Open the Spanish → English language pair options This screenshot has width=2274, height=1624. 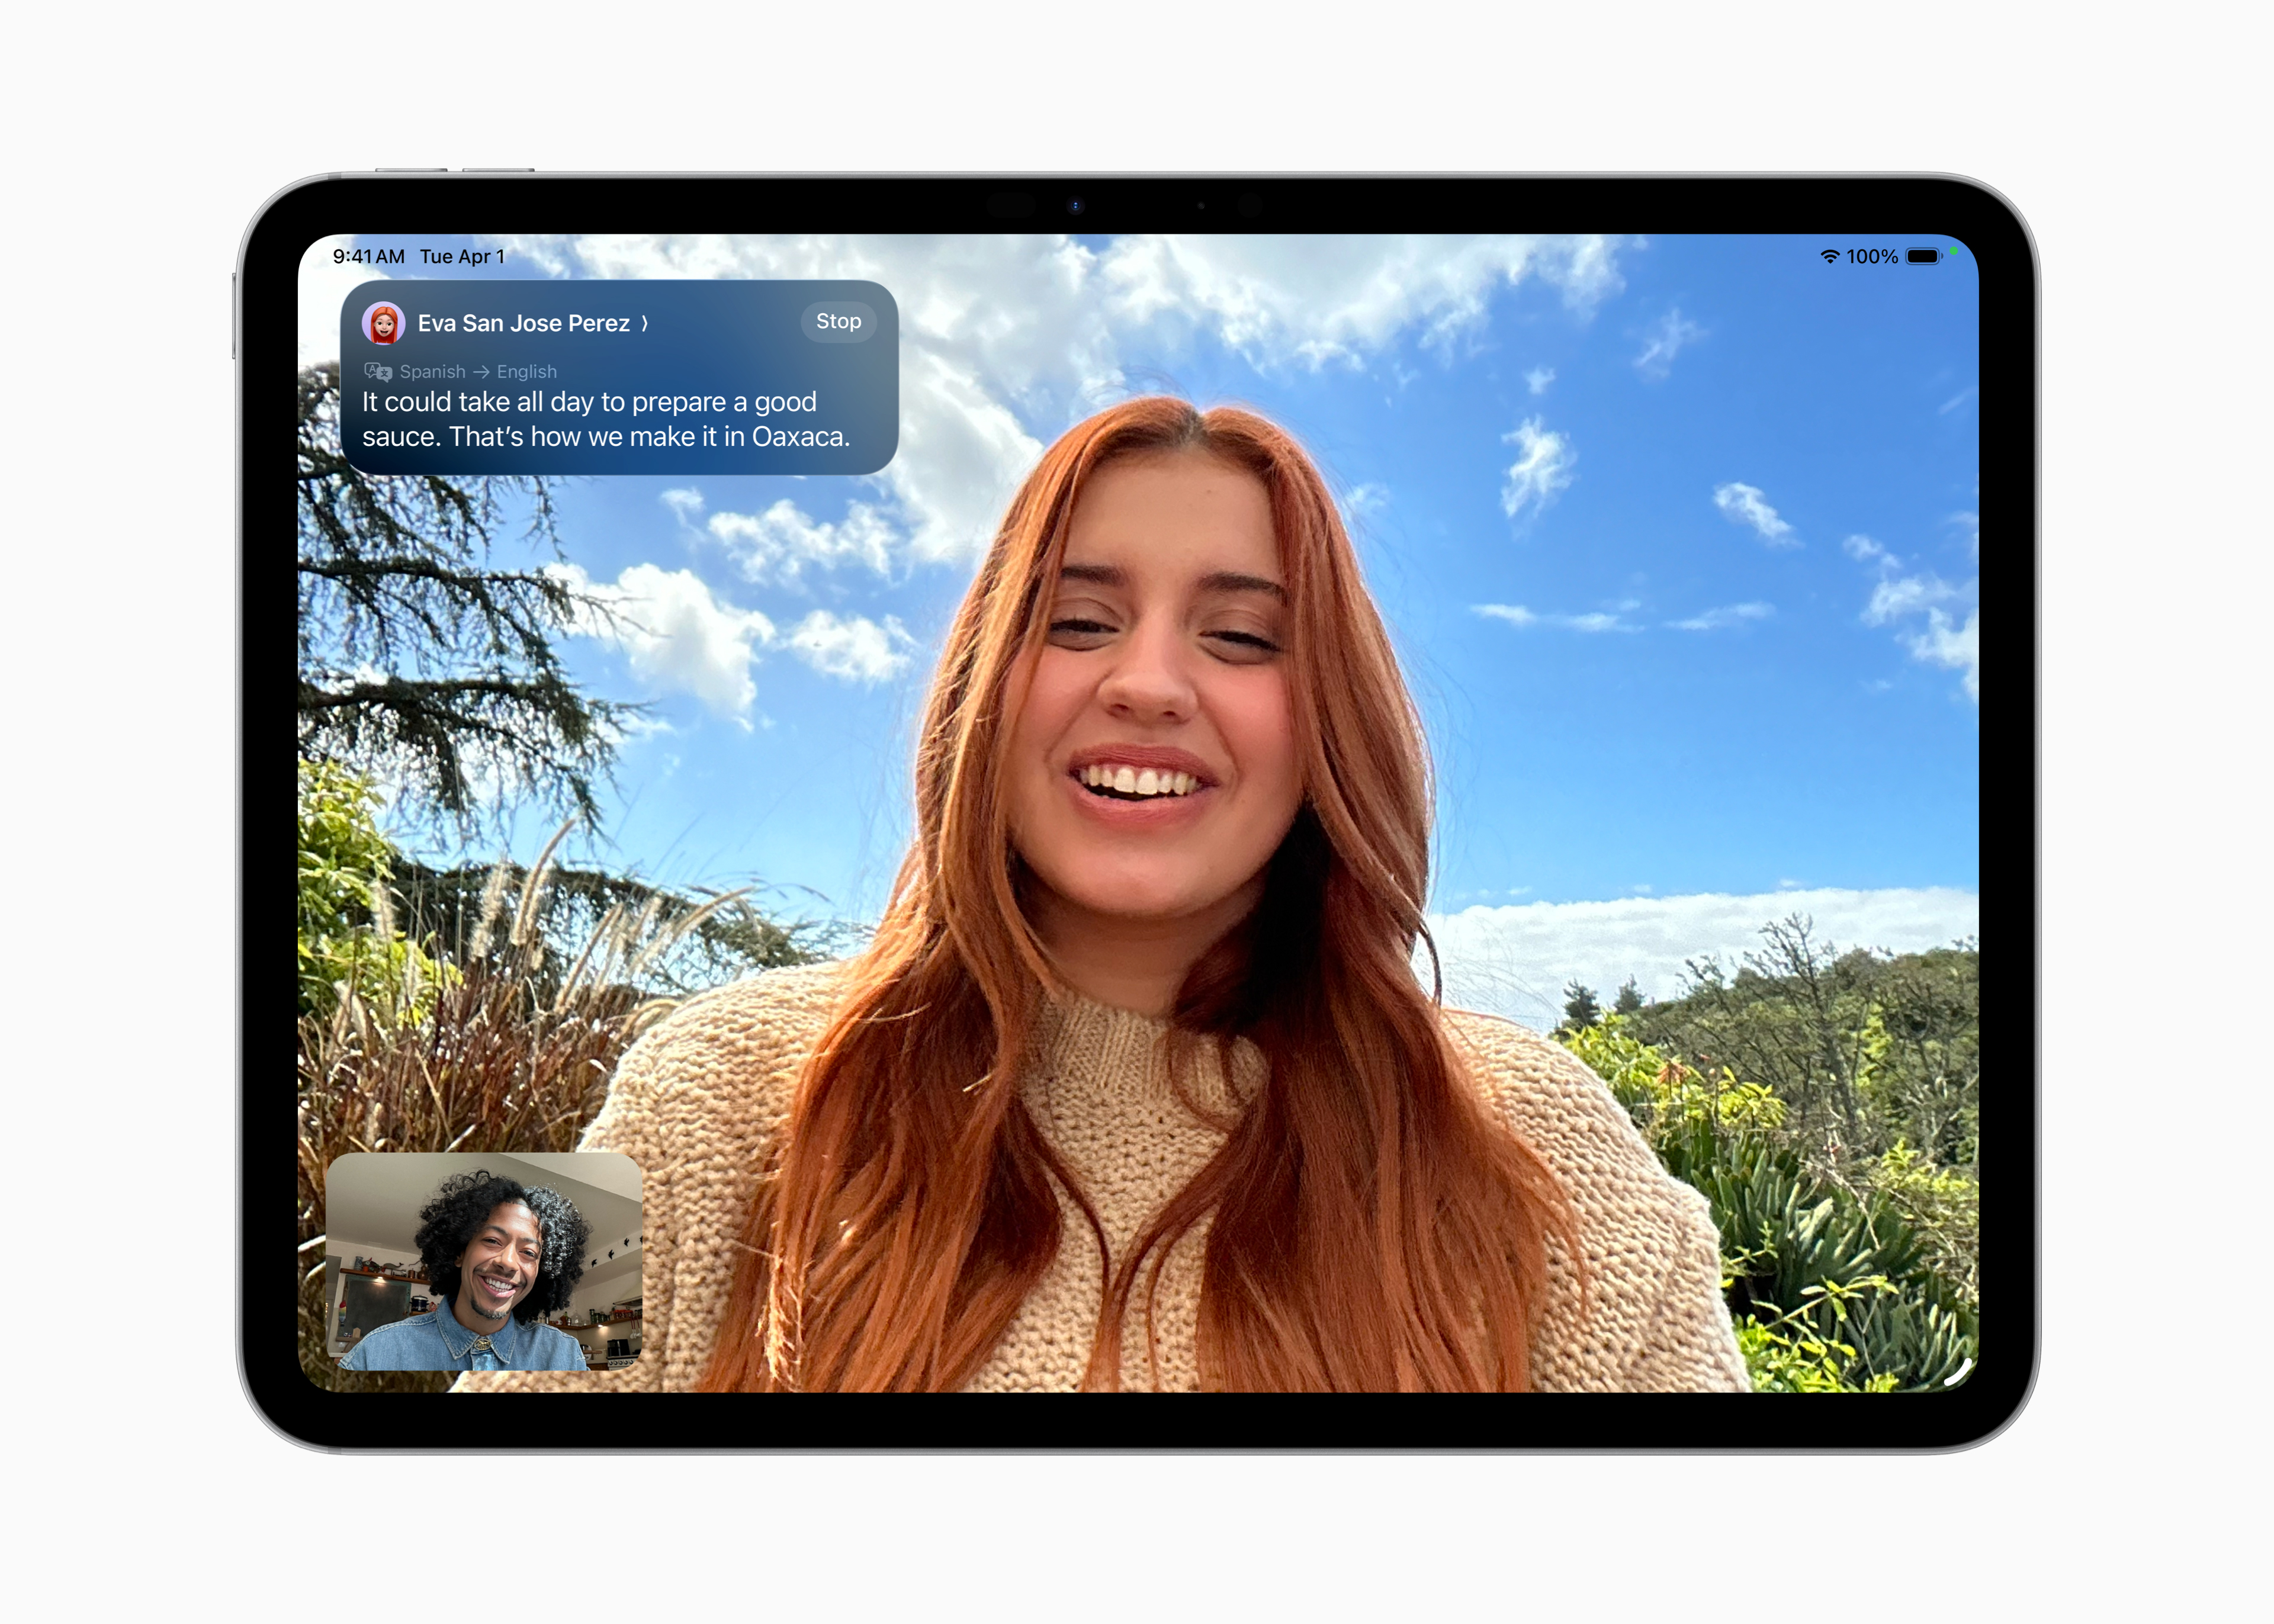(x=480, y=372)
